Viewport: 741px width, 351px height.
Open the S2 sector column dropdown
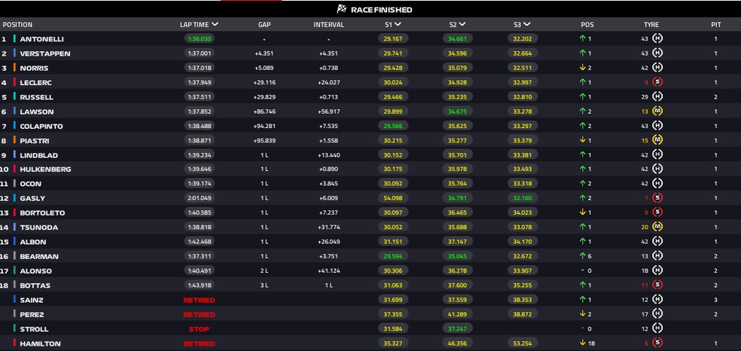pyautogui.click(x=462, y=24)
